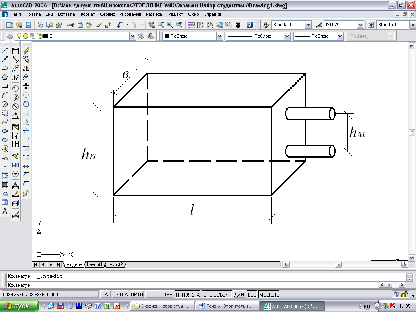Select the Rectangle drawing tool

click(x=5, y=86)
